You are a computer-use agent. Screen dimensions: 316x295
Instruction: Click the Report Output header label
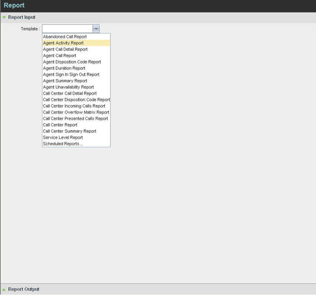pyautogui.click(x=24, y=289)
